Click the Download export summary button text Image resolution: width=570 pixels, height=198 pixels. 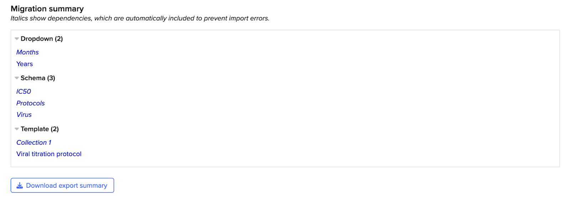click(x=67, y=186)
